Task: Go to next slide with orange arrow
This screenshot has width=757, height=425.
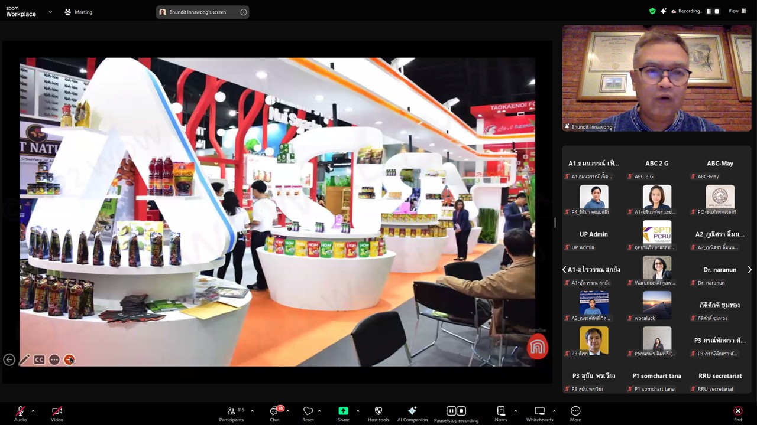Action: click(69, 359)
